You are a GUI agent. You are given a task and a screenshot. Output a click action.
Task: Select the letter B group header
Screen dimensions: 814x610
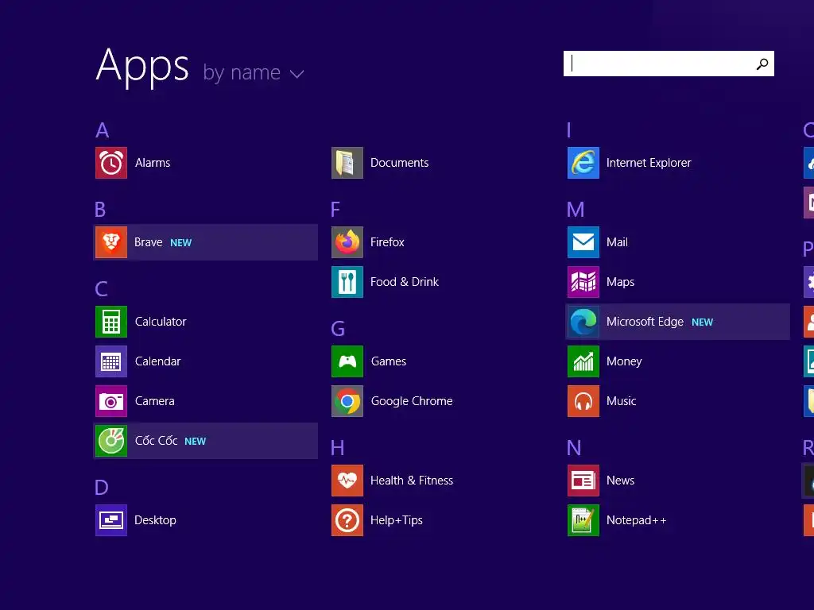(x=101, y=210)
